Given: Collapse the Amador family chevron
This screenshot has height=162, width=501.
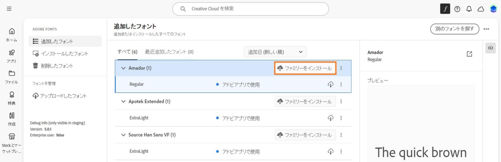Looking at the screenshot, I should coord(123,68).
